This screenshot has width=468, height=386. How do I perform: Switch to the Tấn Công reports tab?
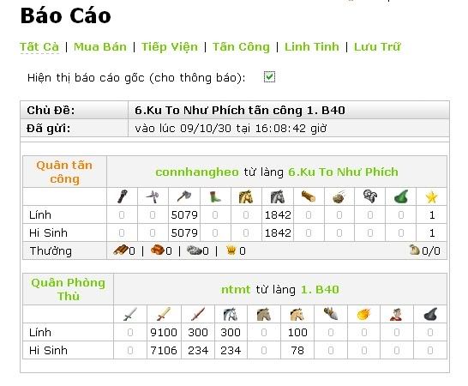(241, 47)
